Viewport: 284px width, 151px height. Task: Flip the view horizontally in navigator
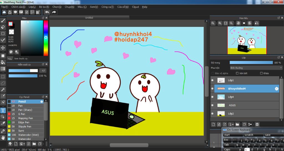pyautogui.click(x=257, y=23)
